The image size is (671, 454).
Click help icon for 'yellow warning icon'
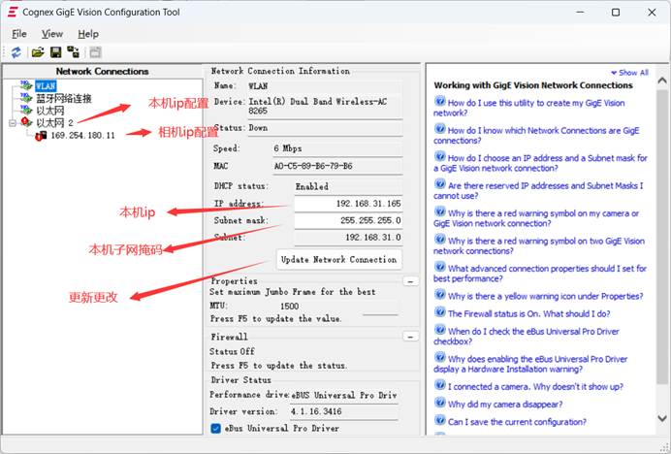tap(440, 295)
